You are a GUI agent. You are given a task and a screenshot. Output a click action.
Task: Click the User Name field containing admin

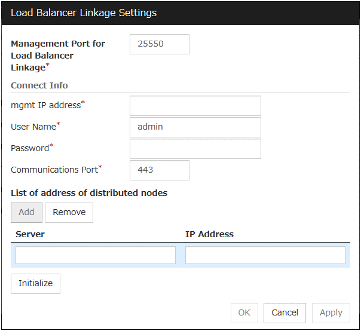coord(195,127)
